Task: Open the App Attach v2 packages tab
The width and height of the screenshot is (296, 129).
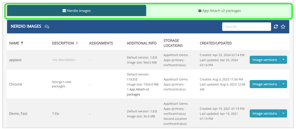Action: tap(219, 11)
